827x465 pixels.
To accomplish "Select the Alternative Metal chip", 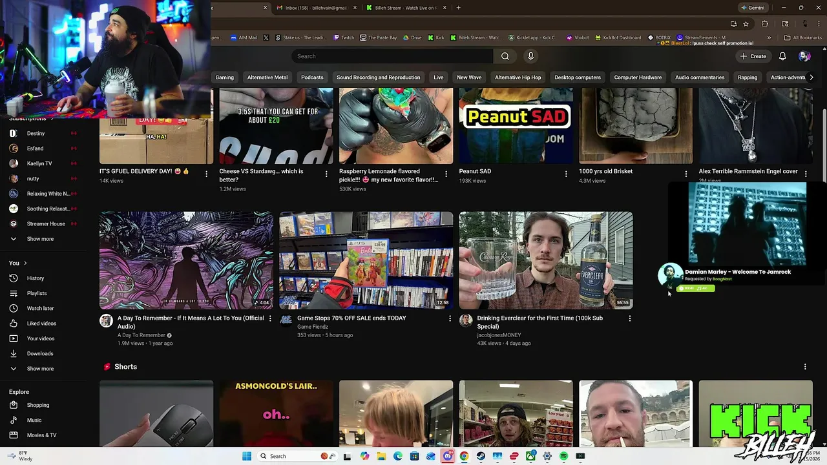I will (x=267, y=77).
